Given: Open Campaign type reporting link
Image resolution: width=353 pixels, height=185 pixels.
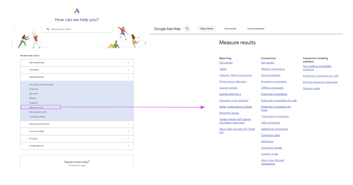Looking at the screenshot, I should pyautogui.click(x=234, y=100).
